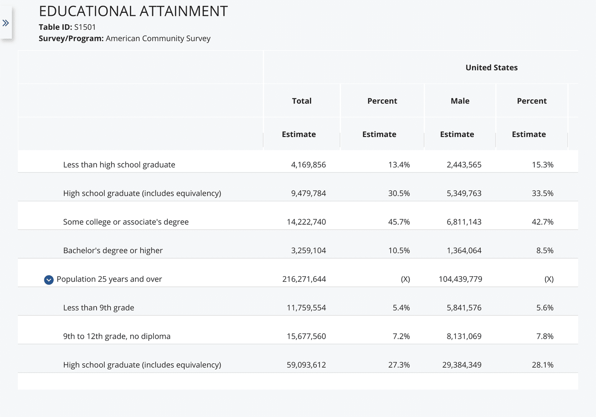This screenshot has width=596, height=417.
Task: Select the United States column group header
Action: 491,67
